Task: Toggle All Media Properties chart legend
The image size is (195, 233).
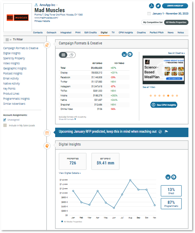Action: click(x=72, y=222)
